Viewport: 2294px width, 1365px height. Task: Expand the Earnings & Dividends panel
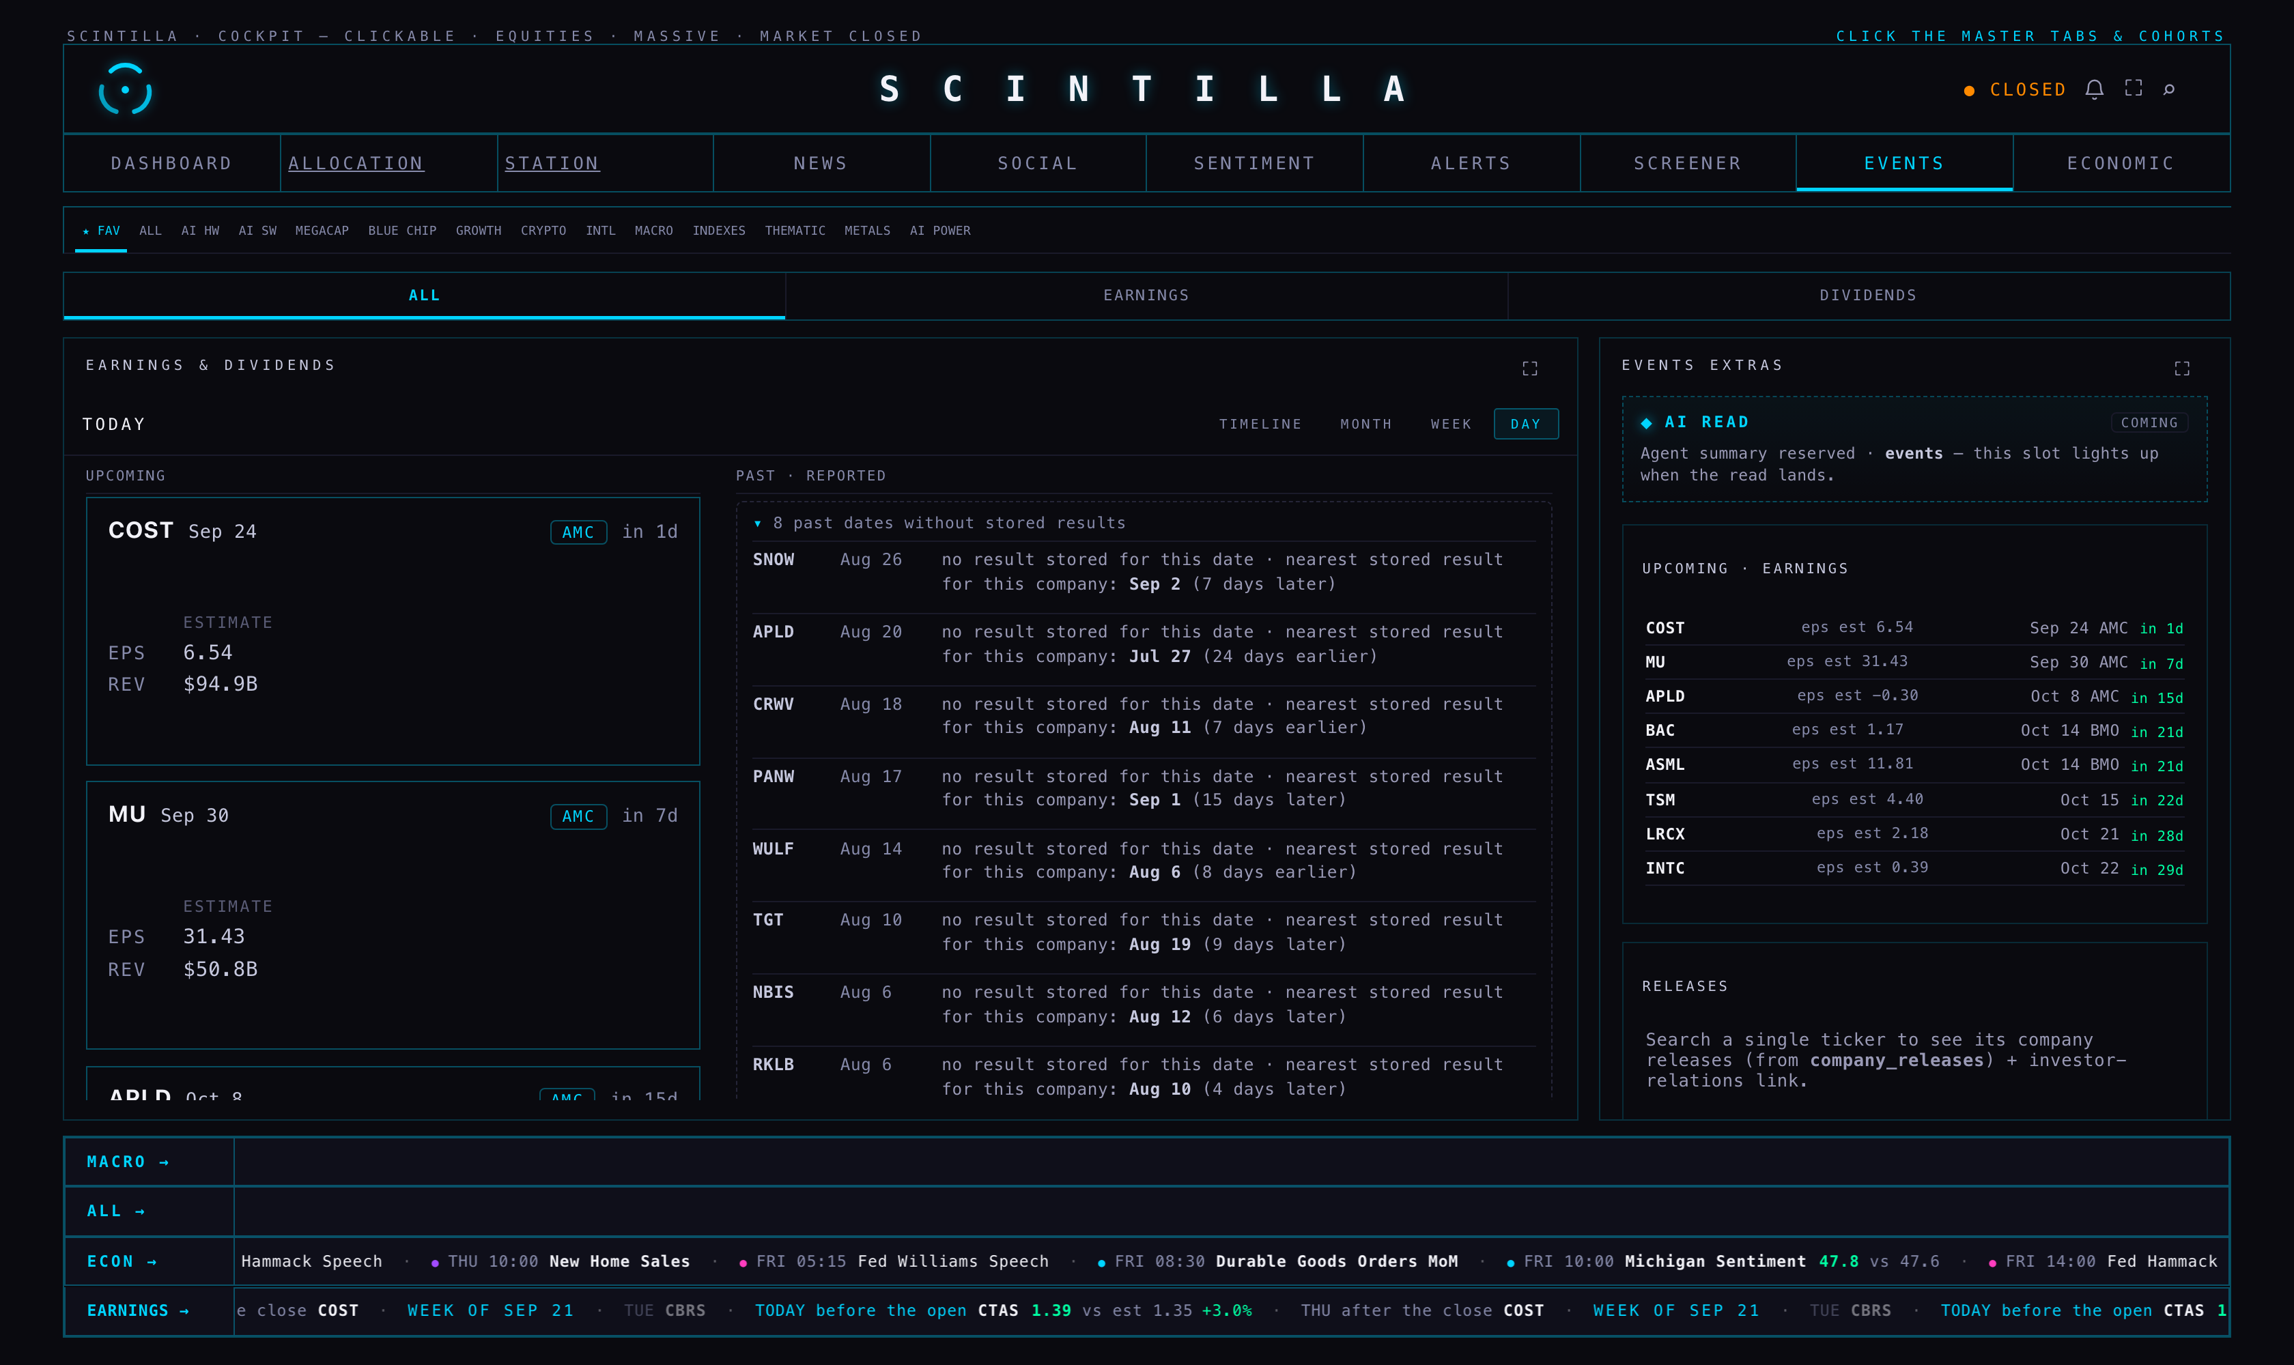[x=1529, y=368]
